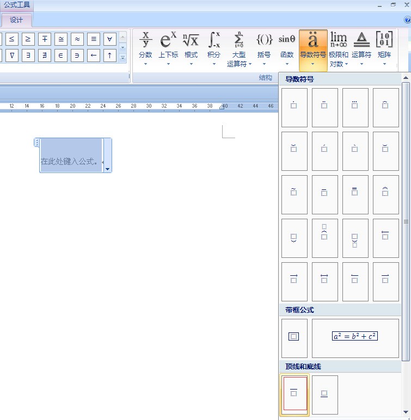411x420 pixels.
Task: Expand the 矩阵 matrix gallery
Action: click(x=384, y=49)
